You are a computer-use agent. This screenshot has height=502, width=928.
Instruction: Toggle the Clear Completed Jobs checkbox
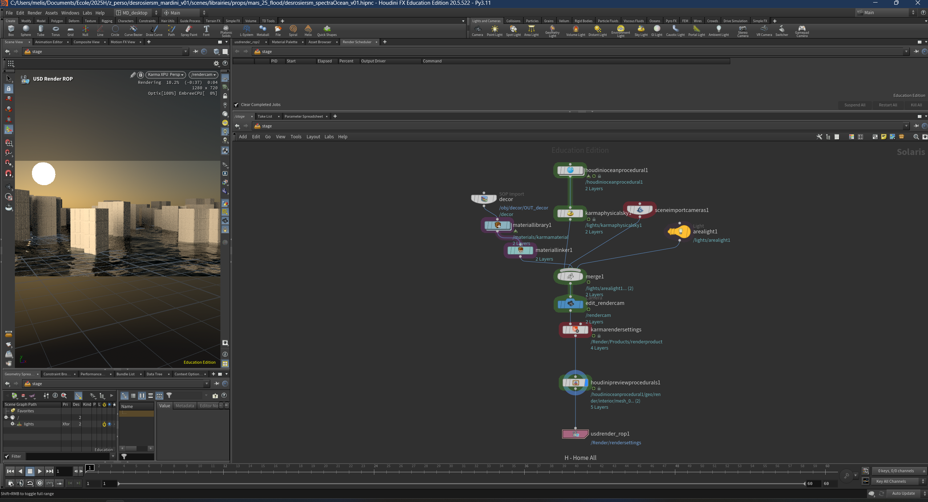[236, 105]
